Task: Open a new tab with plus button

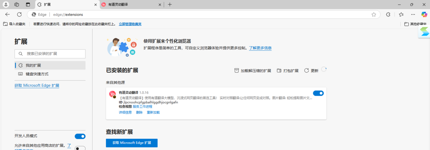Action: click(x=170, y=5)
